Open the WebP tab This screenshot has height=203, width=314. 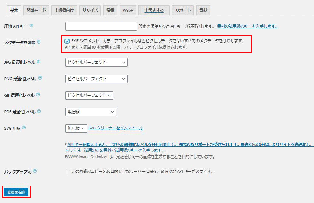128,11
